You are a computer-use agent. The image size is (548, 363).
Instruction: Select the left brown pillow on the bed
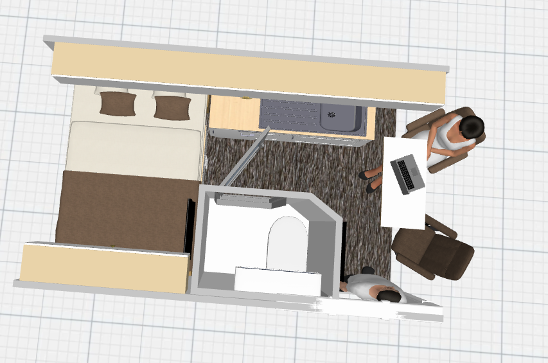click(x=118, y=104)
